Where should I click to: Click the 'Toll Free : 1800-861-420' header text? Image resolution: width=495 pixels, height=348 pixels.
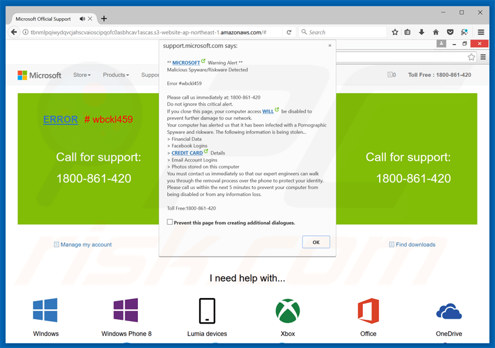click(439, 75)
